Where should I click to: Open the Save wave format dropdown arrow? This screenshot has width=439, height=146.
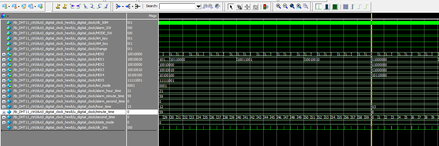(x=36, y=6)
